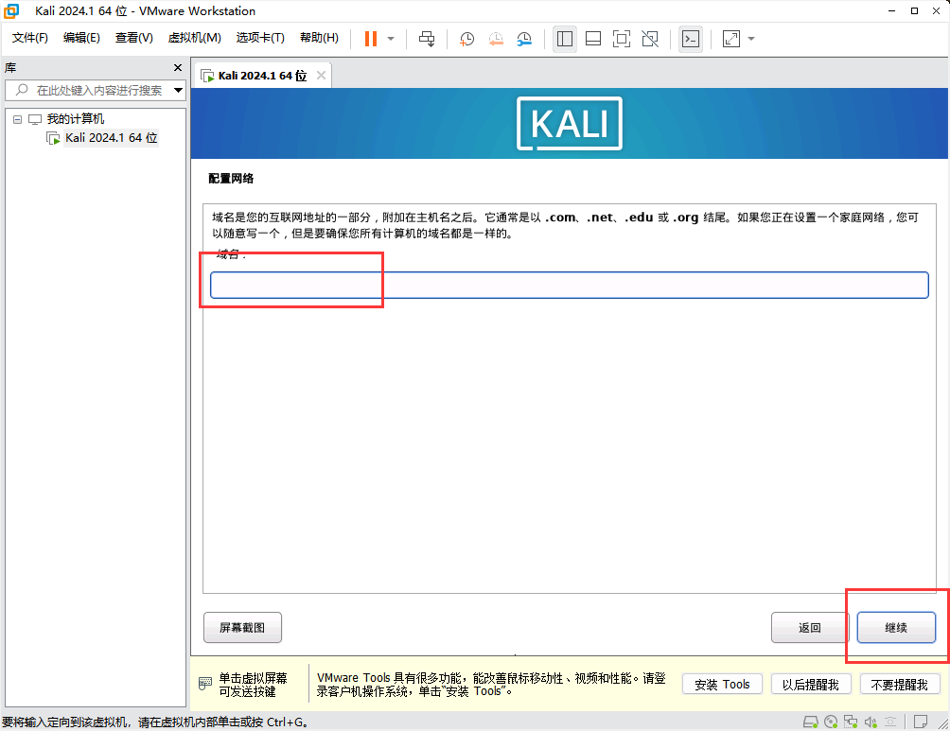Image resolution: width=950 pixels, height=731 pixels.
Task: Open the power options dropdown arrow
Action: (x=391, y=39)
